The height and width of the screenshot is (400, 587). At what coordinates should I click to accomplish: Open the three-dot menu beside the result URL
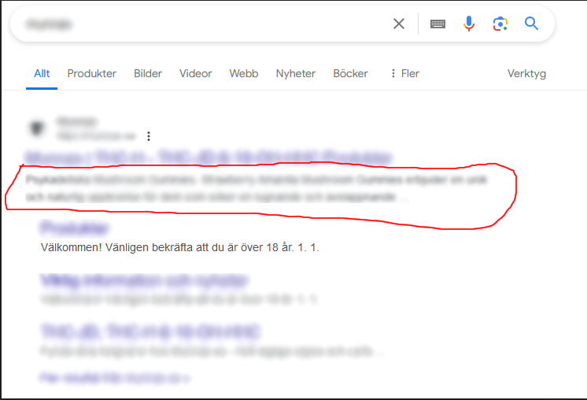149,136
